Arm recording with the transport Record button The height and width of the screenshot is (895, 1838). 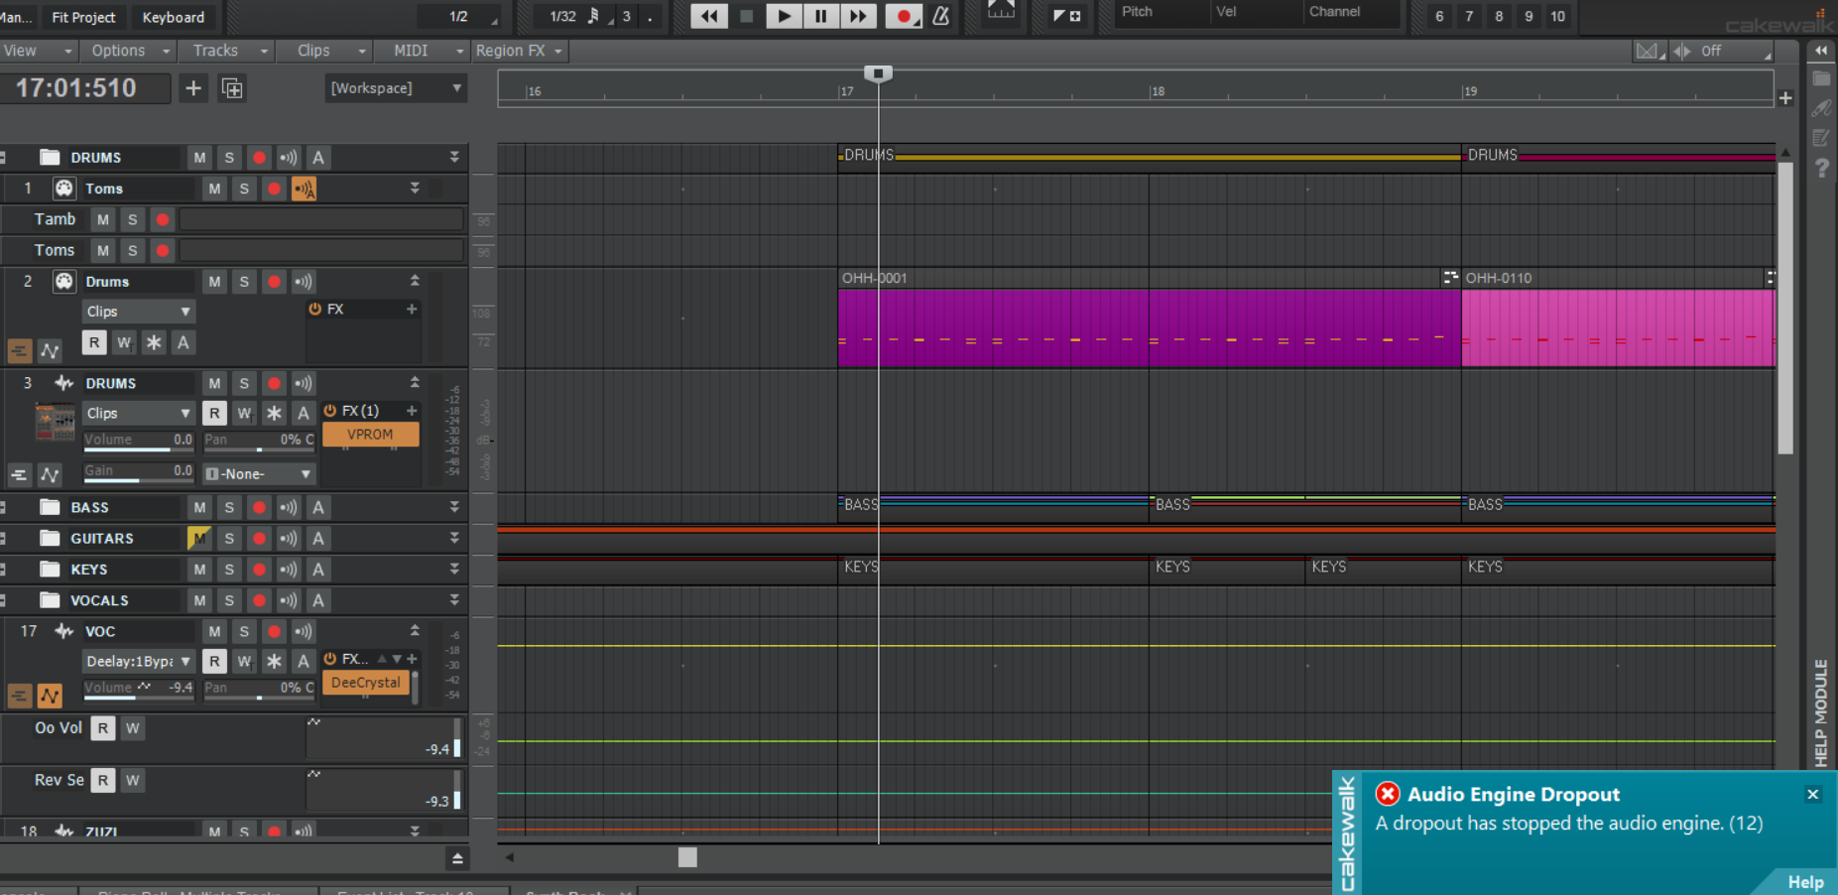(x=903, y=16)
